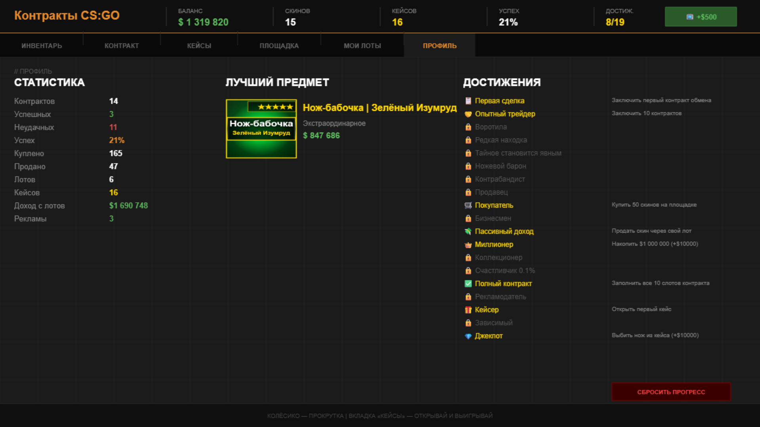
Task: Click the Миллионер crown icon
Action: click(x=468, y=245)
